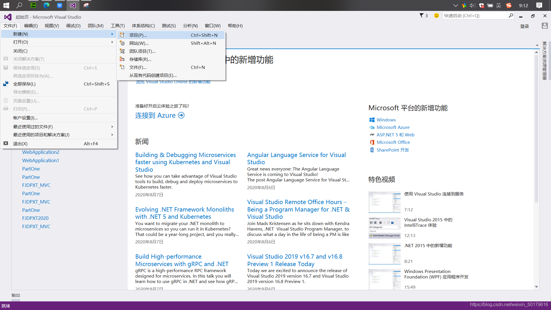Click the Exit X icon in File menu
Image resolution: width=551 pixels, height=310 pixels.
6,143
